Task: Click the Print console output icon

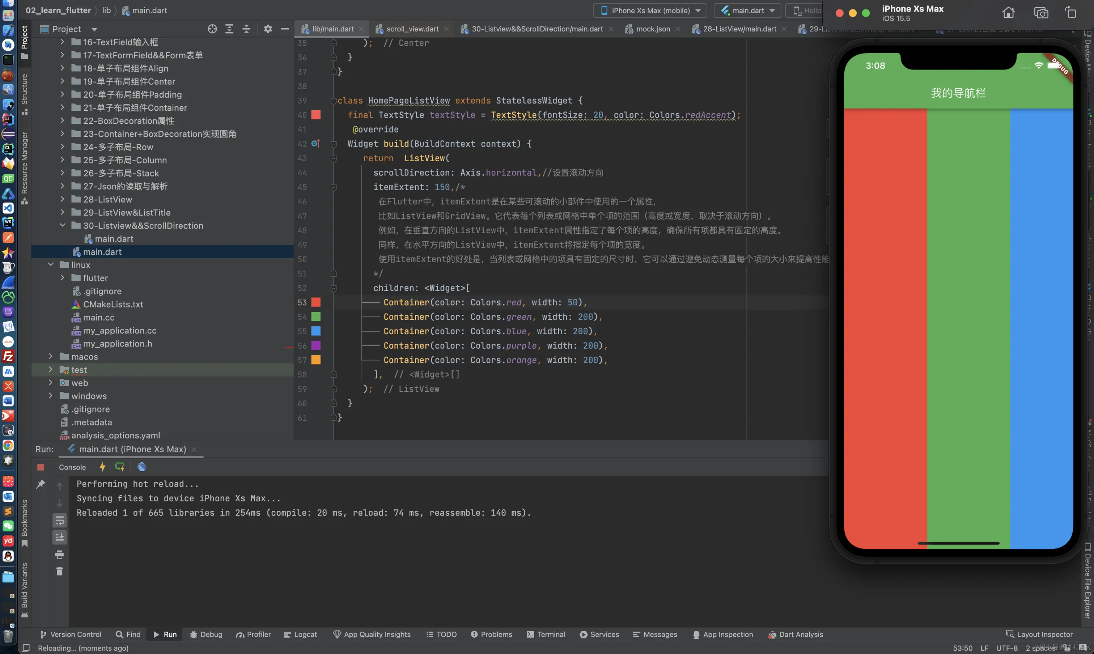Action: (59, 555)
